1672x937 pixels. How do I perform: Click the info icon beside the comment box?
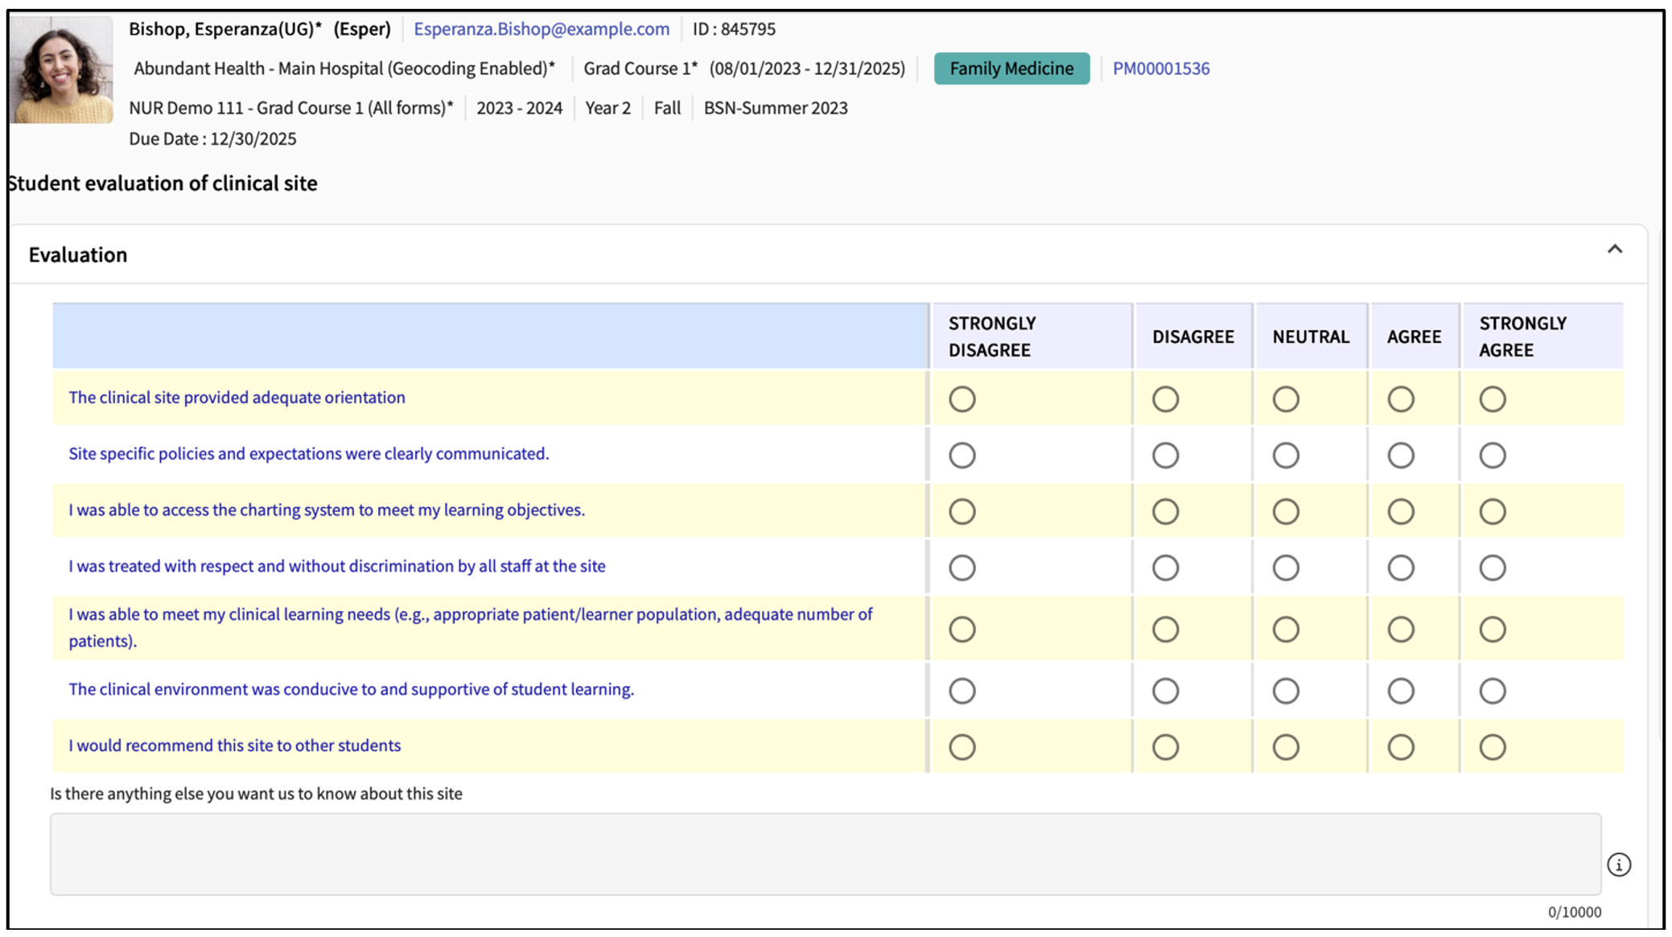tap(1618, 865)
